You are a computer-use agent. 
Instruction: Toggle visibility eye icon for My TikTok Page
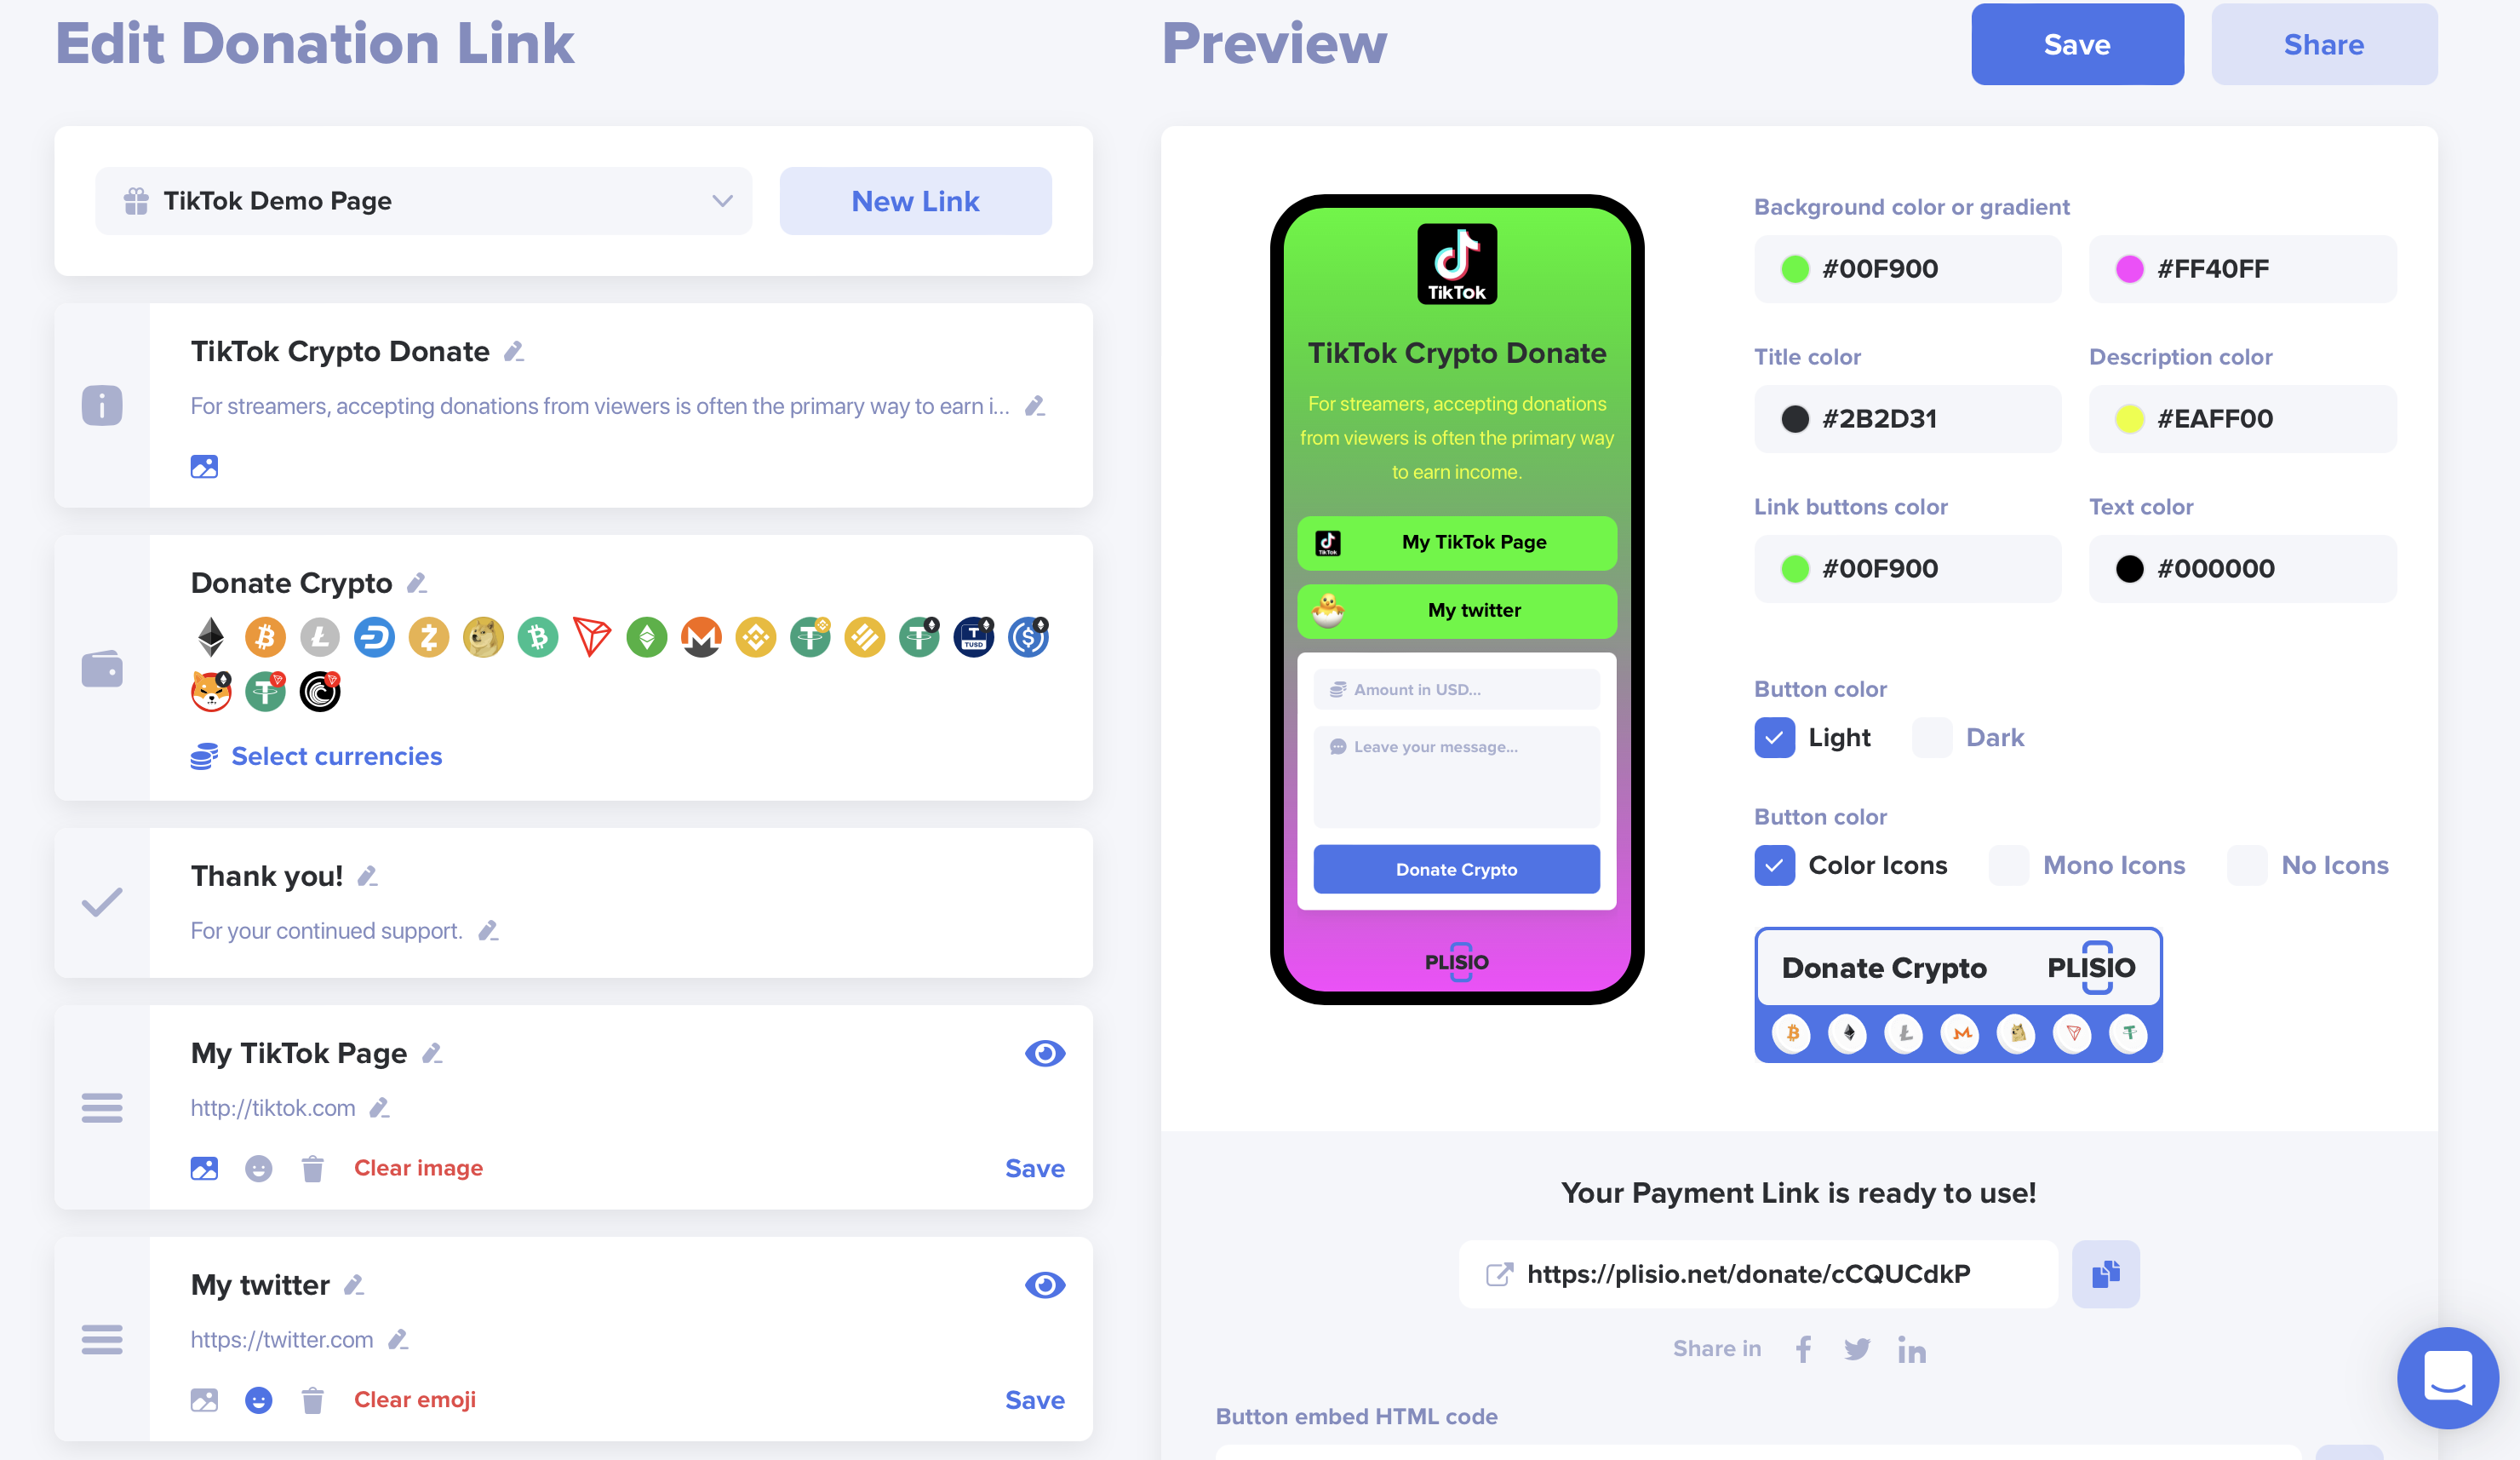tap(1044, 1054)
